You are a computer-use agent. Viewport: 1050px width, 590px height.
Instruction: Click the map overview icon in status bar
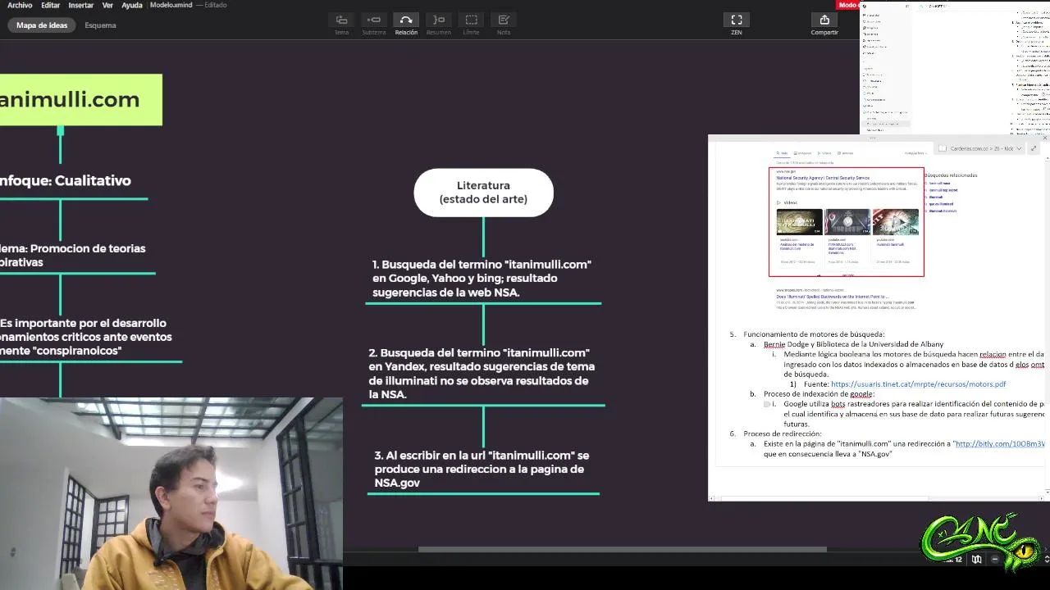tap(976, 560)
